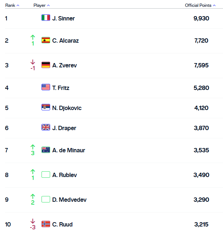The image size is (223, 234).
Task: Click the Spanish flag beside C. Alcaraz
Action: [45, 40]
